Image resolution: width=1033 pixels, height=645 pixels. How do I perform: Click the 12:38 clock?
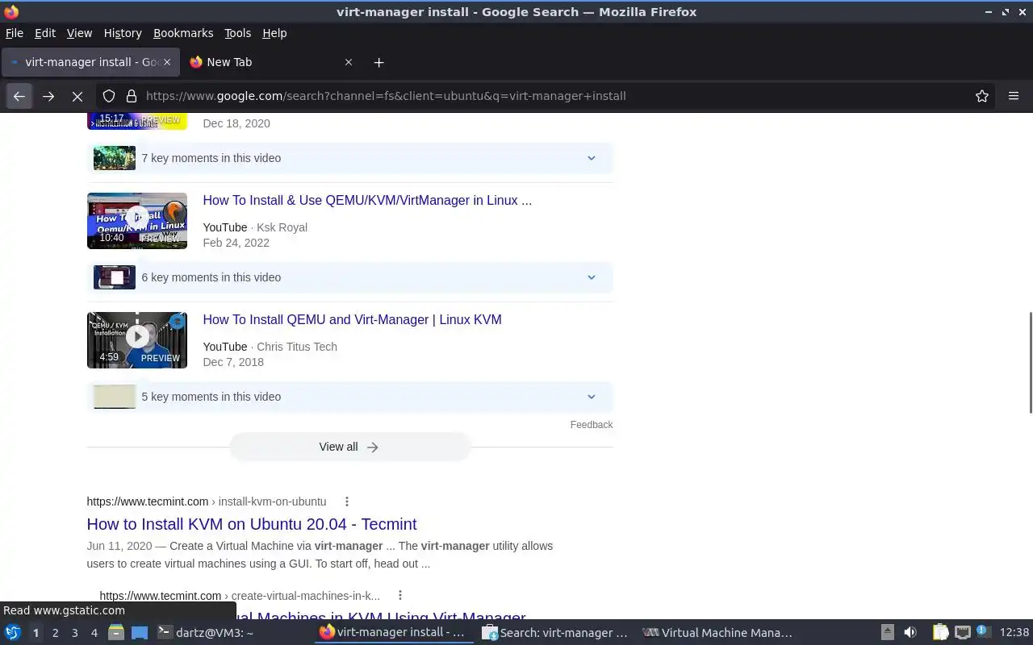click(1014, 633)
